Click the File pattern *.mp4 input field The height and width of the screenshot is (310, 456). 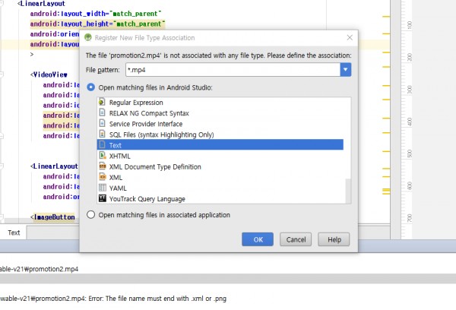[x=233, y=70]
